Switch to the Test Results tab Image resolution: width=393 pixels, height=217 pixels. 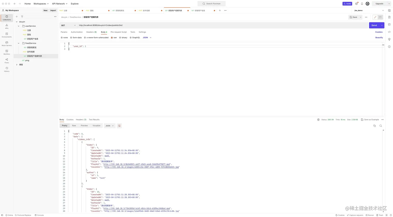coord(94,120)
